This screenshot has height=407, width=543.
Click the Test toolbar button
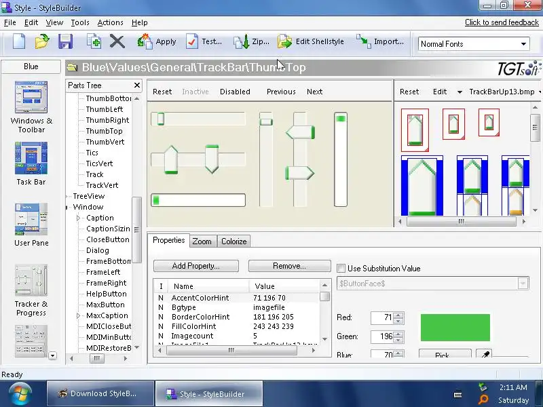[204, 41]
